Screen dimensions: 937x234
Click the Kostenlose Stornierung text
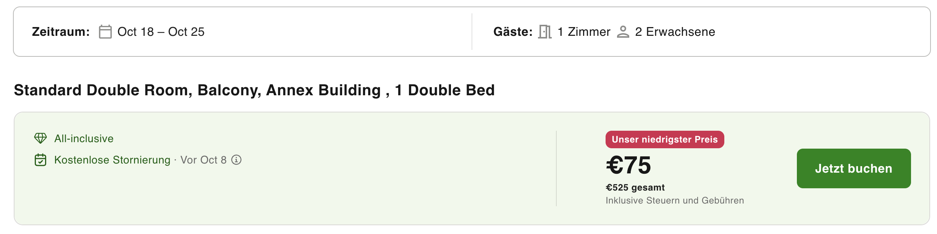click(112, 160)
